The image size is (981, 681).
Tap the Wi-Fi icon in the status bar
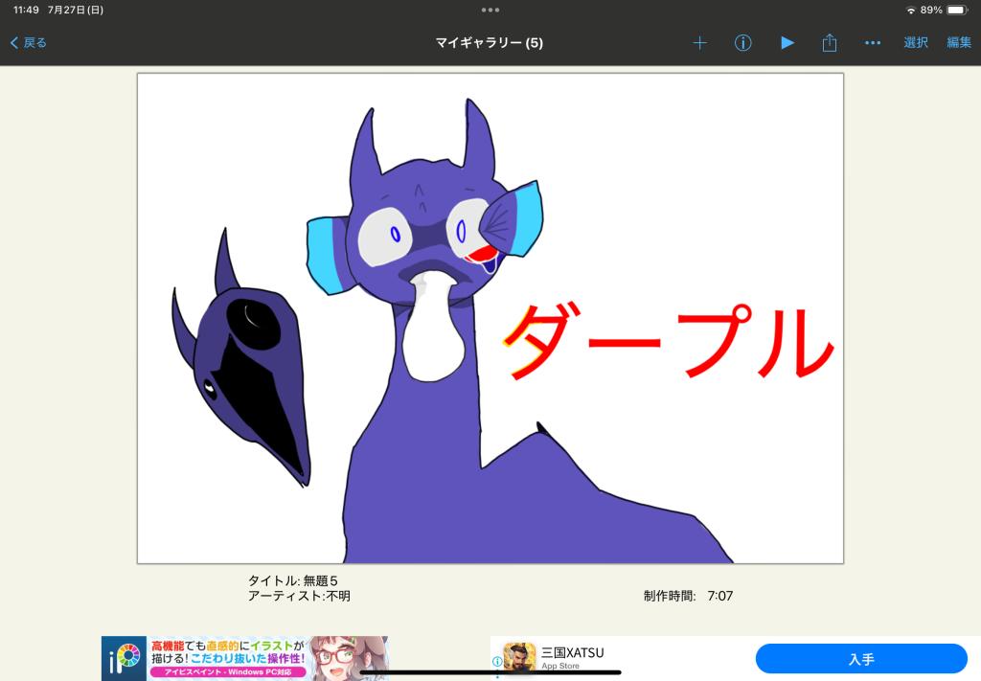[x=910, y=10]
